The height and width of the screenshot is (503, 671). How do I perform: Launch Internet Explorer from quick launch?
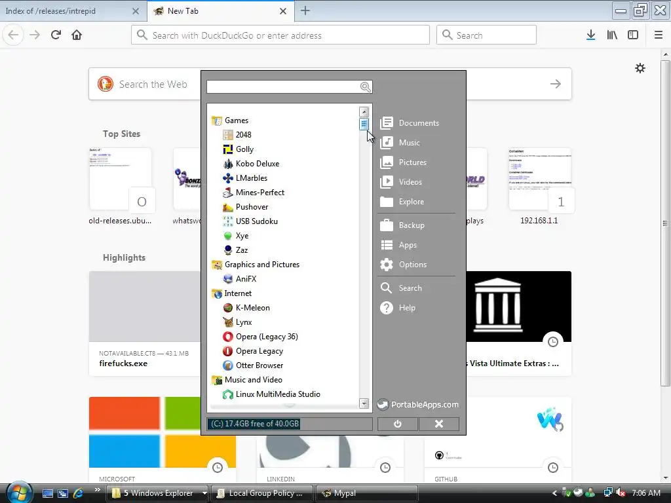[x=79, y=493]
